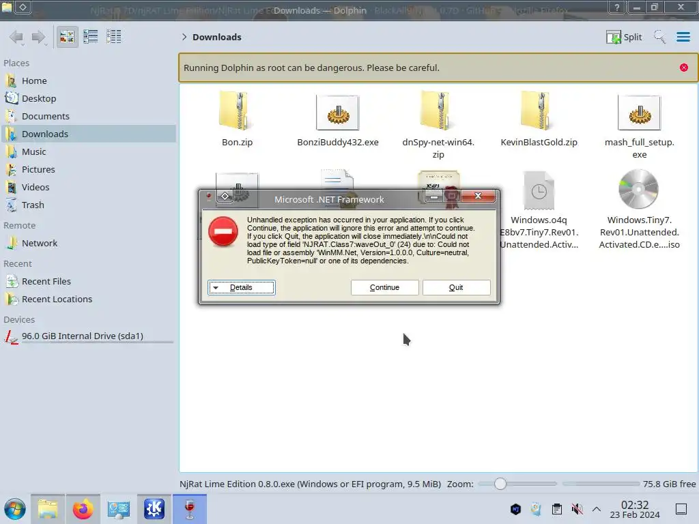Select the mash_full_setup.exe file icon
This screenshot has width=699, height=524.
639,112
